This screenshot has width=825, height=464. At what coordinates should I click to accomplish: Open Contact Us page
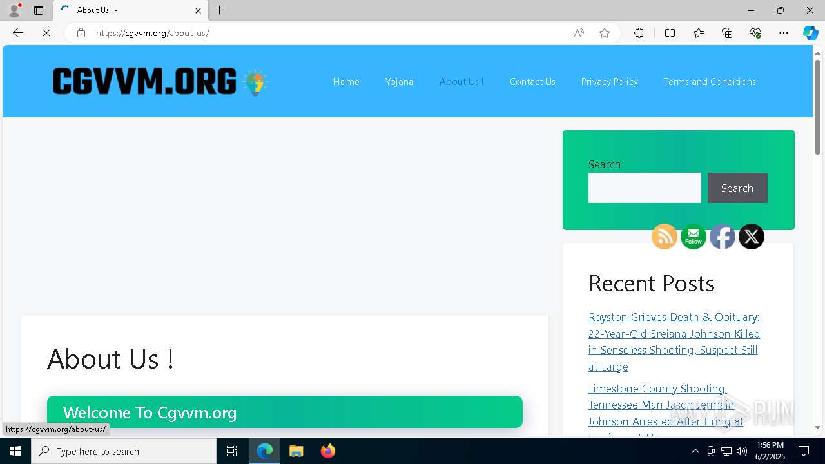[x=532, y=82]
